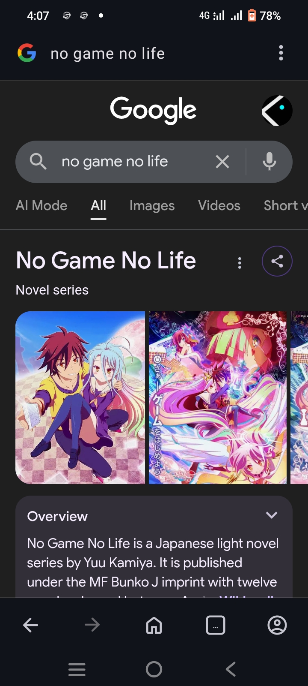
Task: Tap the Google G logo in address bar
Action: coord(27,53)
